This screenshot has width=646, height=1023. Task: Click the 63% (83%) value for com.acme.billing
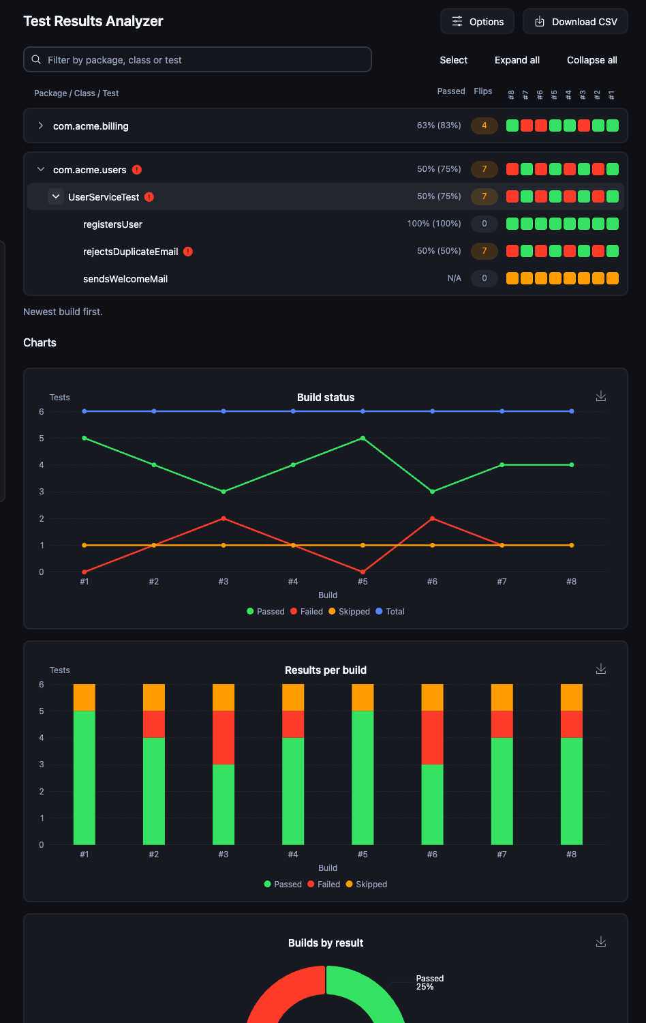439,125
